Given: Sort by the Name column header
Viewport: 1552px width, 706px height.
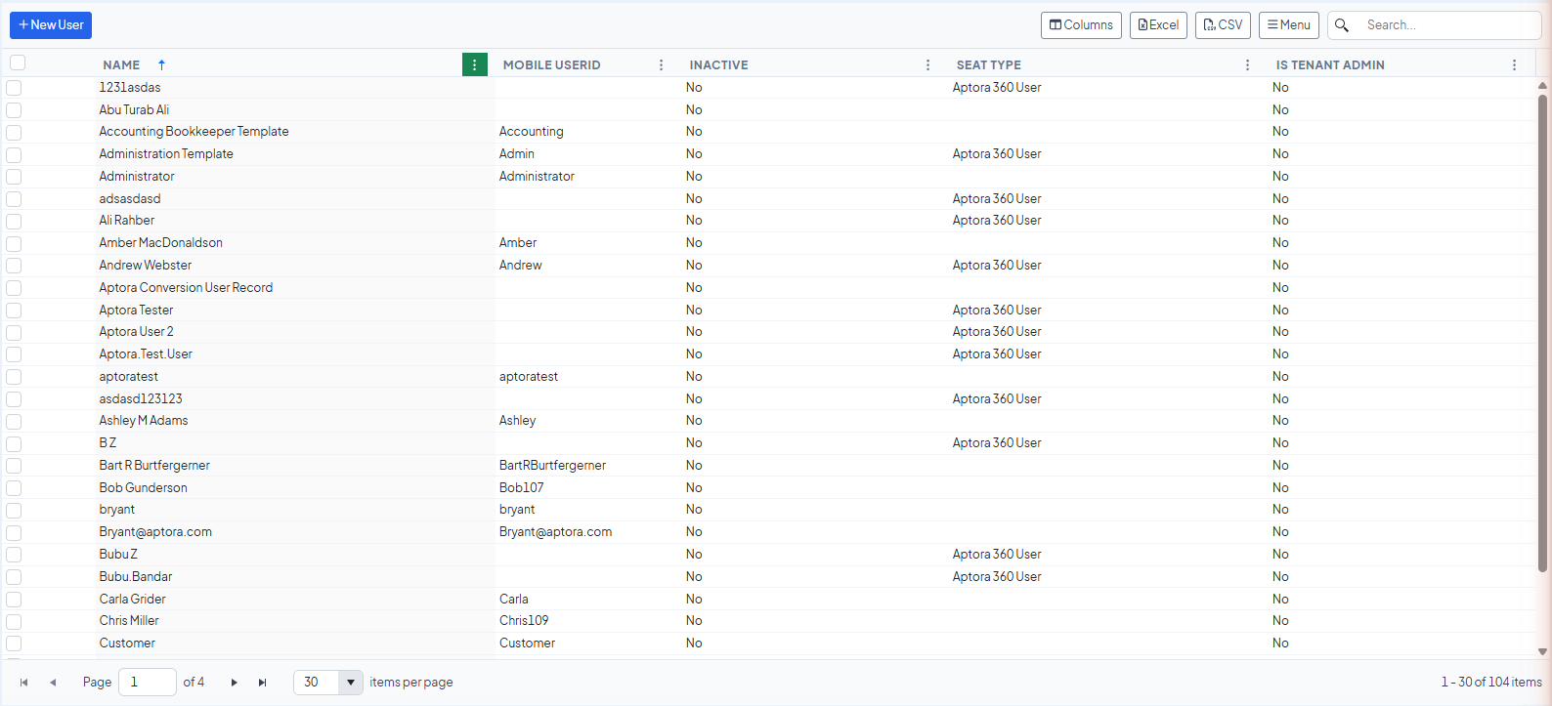Looking at the screenshot, I should coord(121,65).
